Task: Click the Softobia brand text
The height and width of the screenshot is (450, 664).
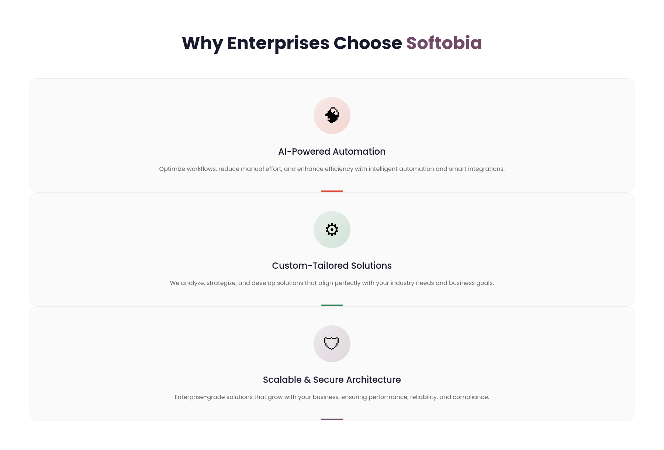Action: (x=443, y=43)
